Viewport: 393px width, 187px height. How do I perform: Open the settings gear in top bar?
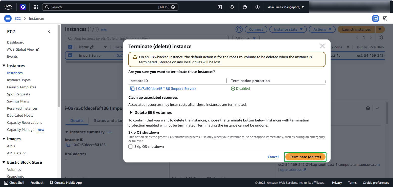tap(257, 7)
